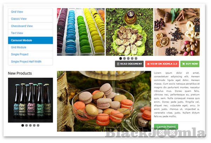Click the Launch Project button
The width and height of the screenshot is (211, 143).
click(x=166, y=127)
